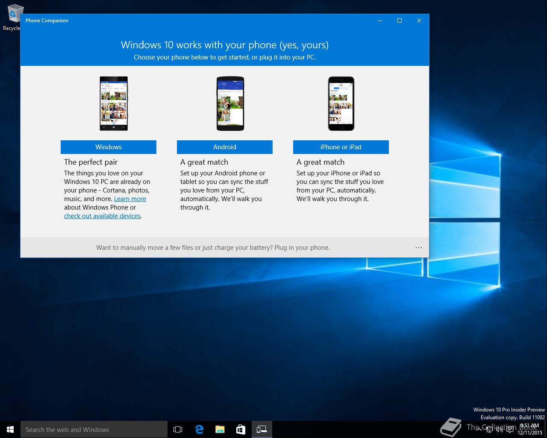Follow the check out available devices link
Viewport: 547px width, 438px height.
(x=102, y=216)
